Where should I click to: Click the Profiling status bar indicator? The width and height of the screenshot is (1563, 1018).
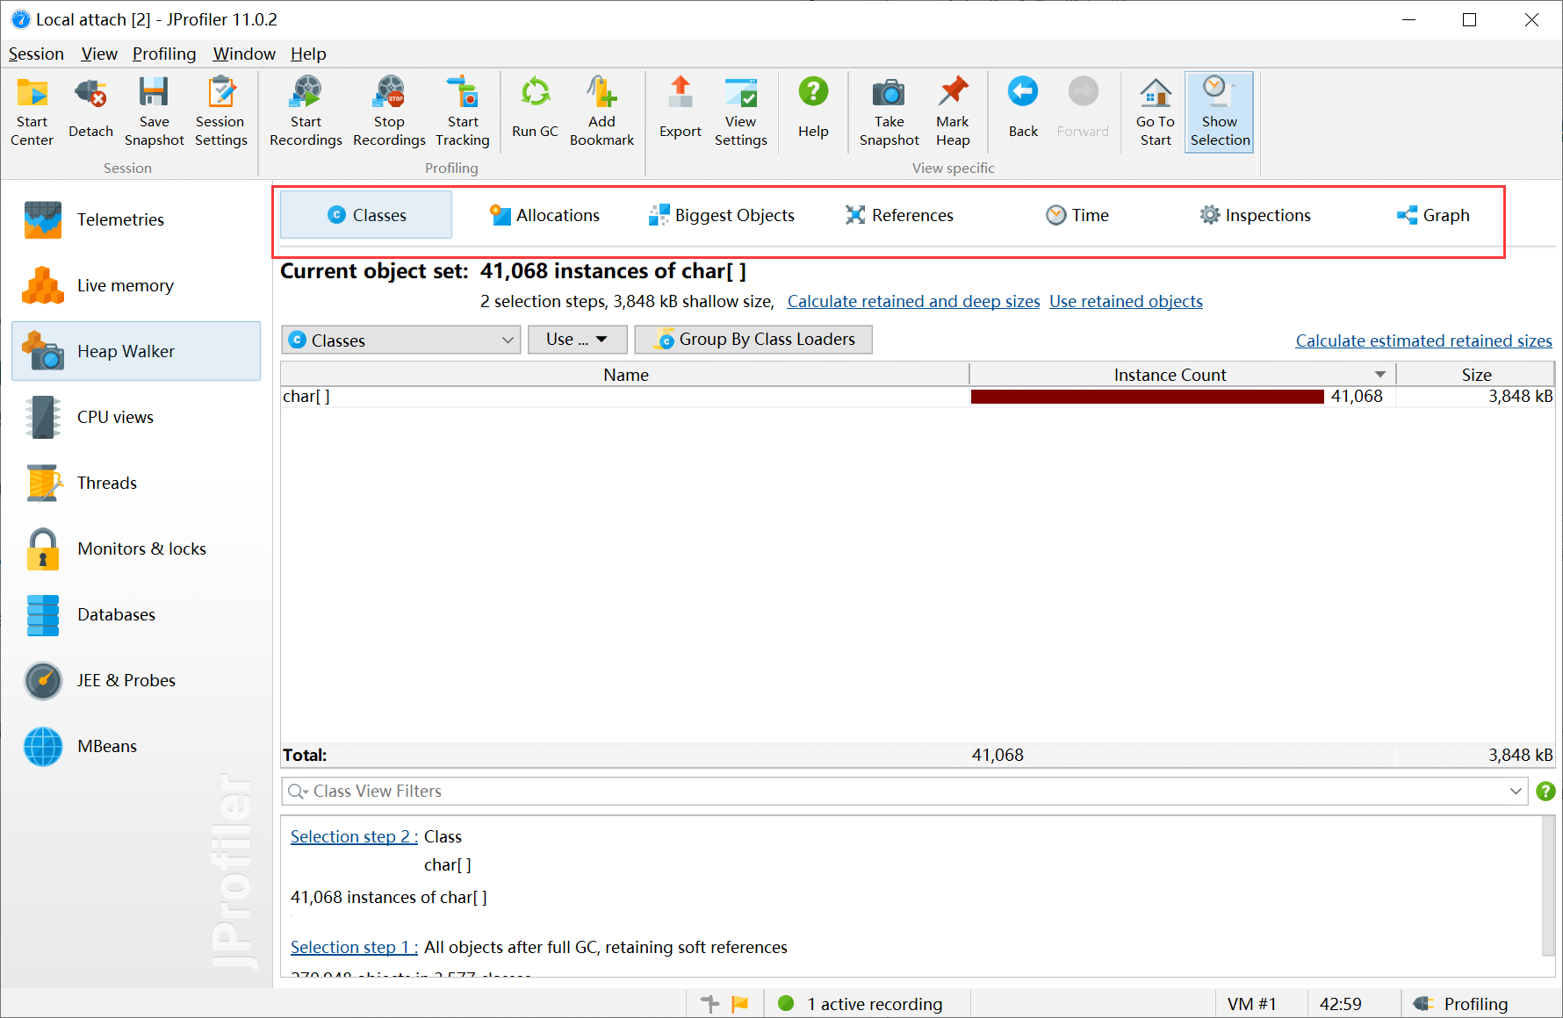1461,1003
